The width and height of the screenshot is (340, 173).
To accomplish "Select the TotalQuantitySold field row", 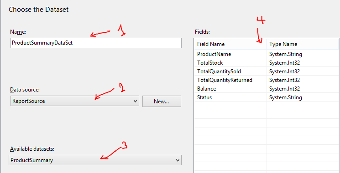I will (267, 71).
